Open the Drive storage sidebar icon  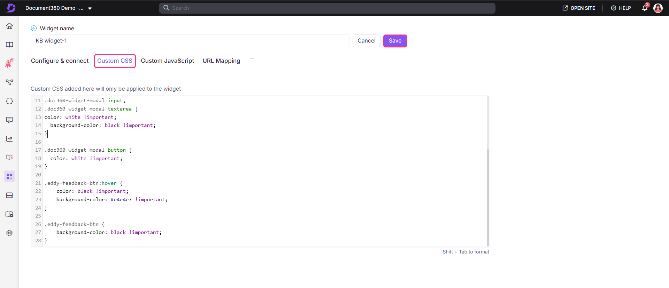[9, 195]
